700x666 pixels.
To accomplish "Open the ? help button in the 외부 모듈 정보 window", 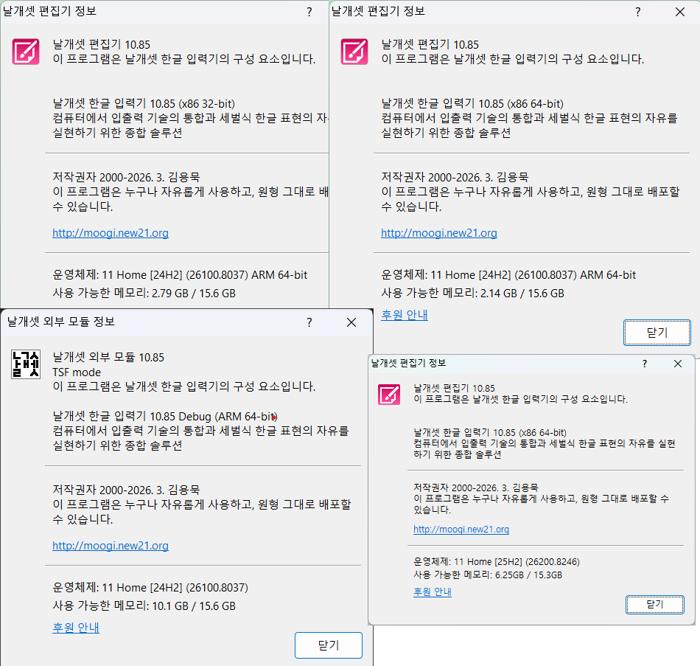I will pos(309,322).
